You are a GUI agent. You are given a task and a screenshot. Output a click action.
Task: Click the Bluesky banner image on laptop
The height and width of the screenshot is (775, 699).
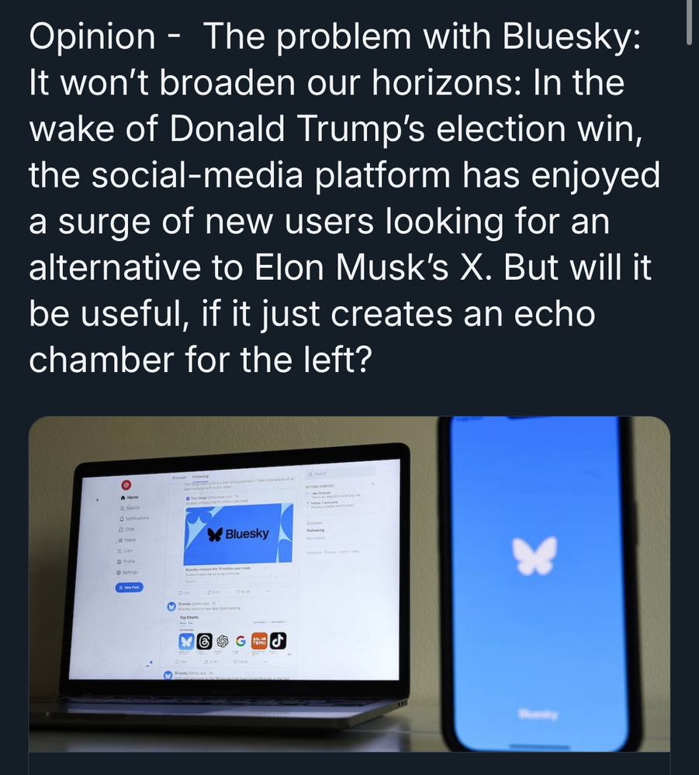click(238, 534)
